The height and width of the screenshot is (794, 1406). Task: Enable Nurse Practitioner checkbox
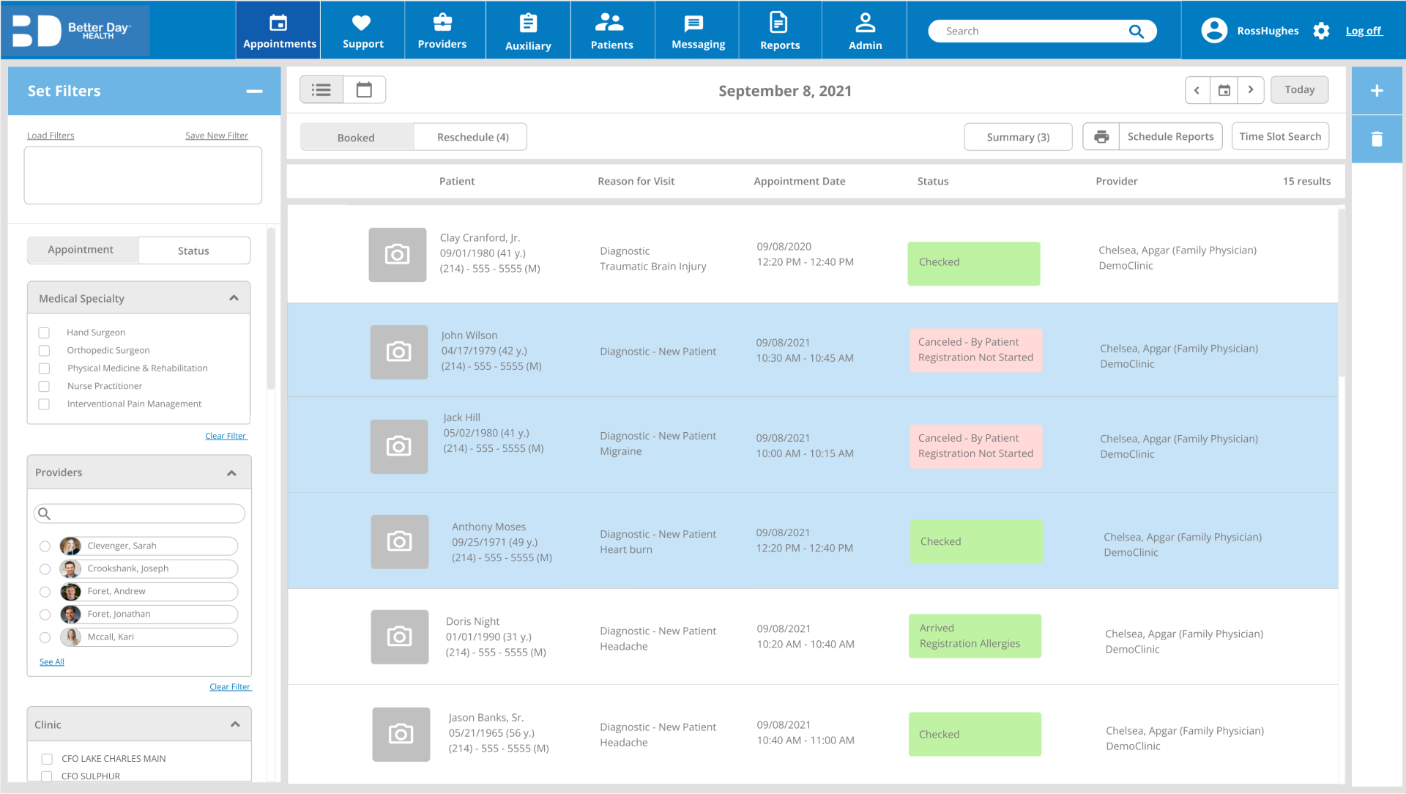point(44,386)
